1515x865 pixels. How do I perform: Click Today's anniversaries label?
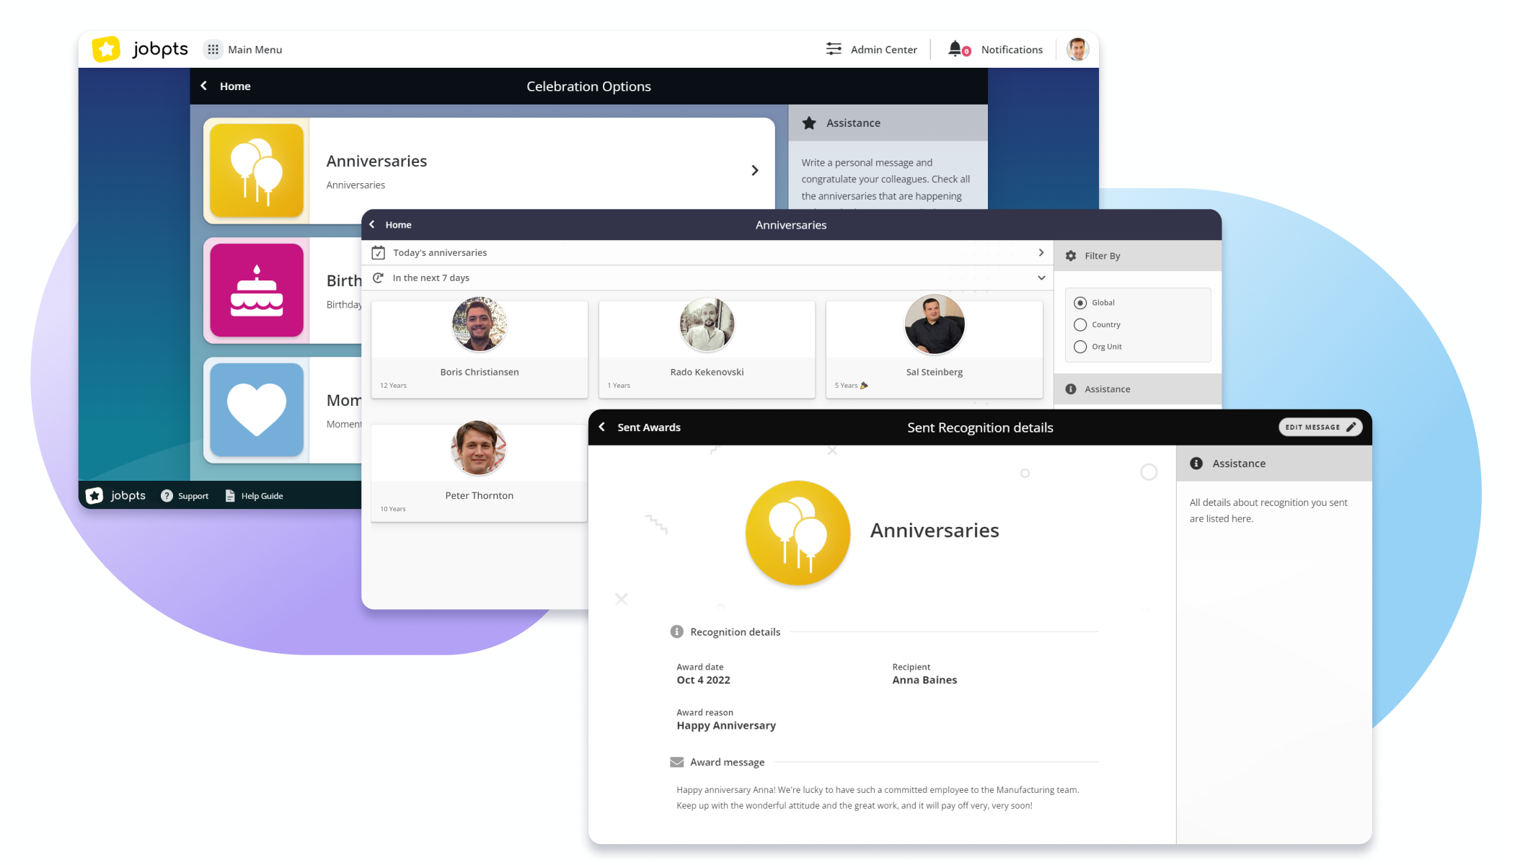(x=440, y=253)
